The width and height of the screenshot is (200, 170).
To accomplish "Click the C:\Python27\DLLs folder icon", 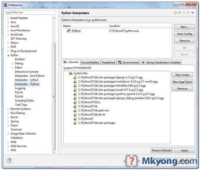I will tap(75, 102).
